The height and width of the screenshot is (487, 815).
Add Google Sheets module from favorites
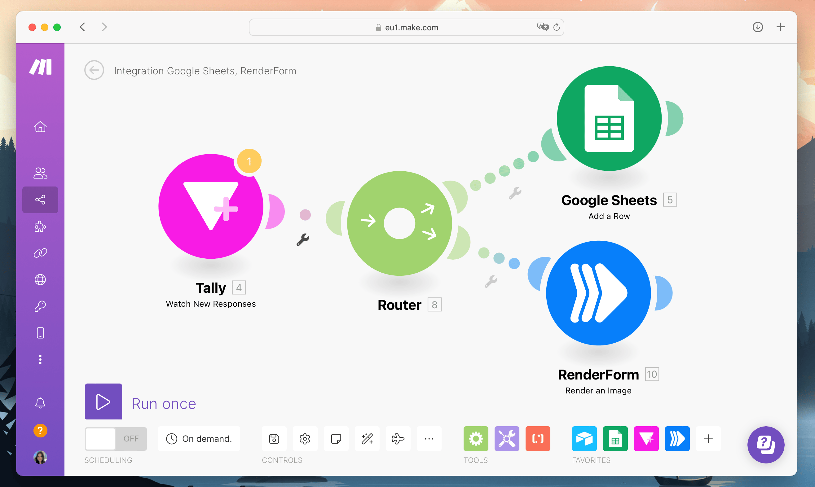(615, 439)
